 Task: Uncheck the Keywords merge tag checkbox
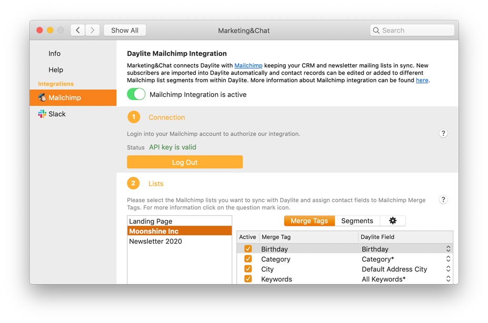point(248,278)
